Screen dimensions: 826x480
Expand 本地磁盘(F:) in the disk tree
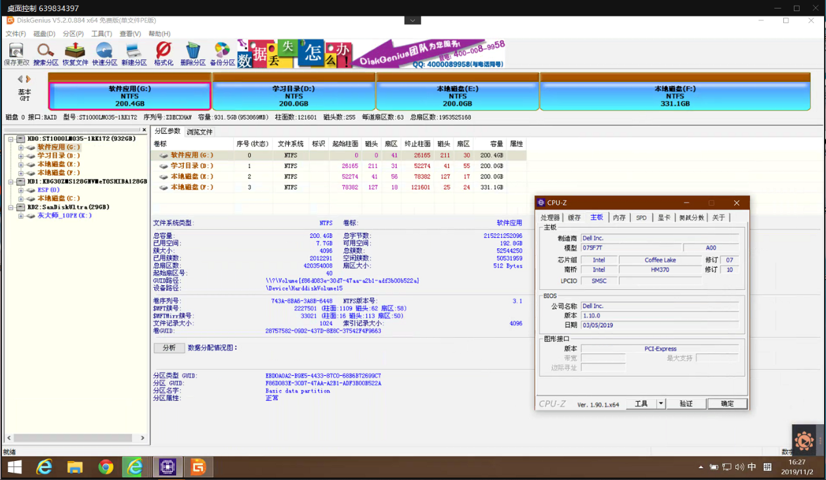pos(21,173)
